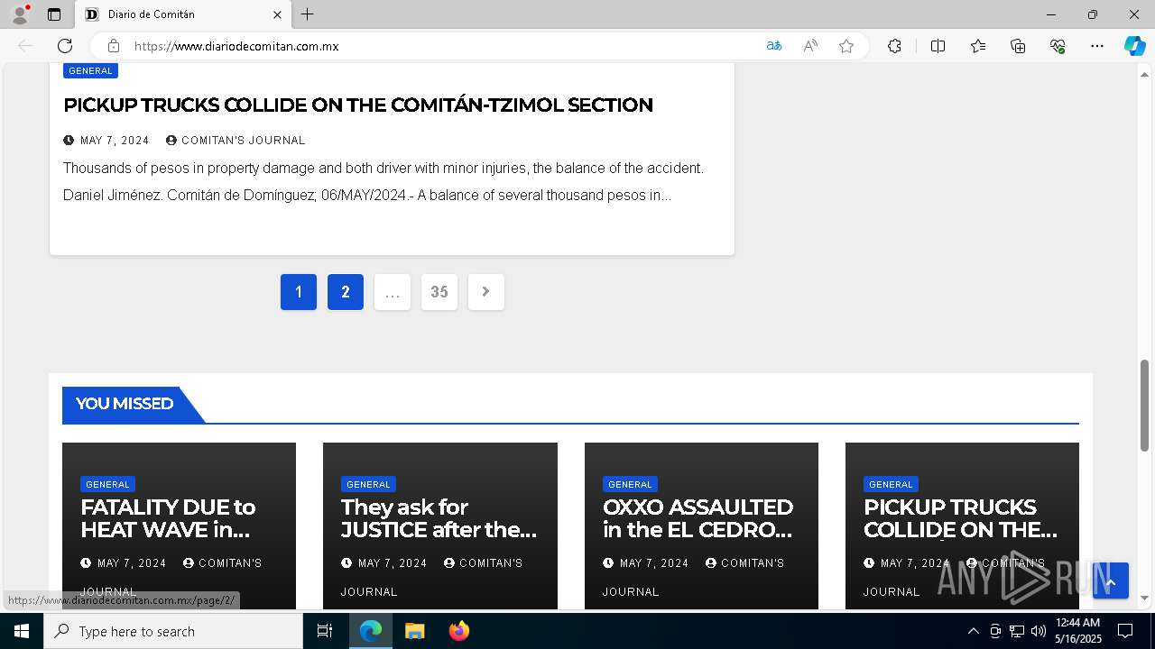Open COMITAN'S JOURNAL author link in main article
Image resolution: width=1155 pixels, height=649 pixels.
click(x=243, y=141)
